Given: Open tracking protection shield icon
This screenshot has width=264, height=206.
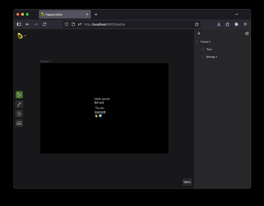Looking at the screenshot, I should click(67, 24).
